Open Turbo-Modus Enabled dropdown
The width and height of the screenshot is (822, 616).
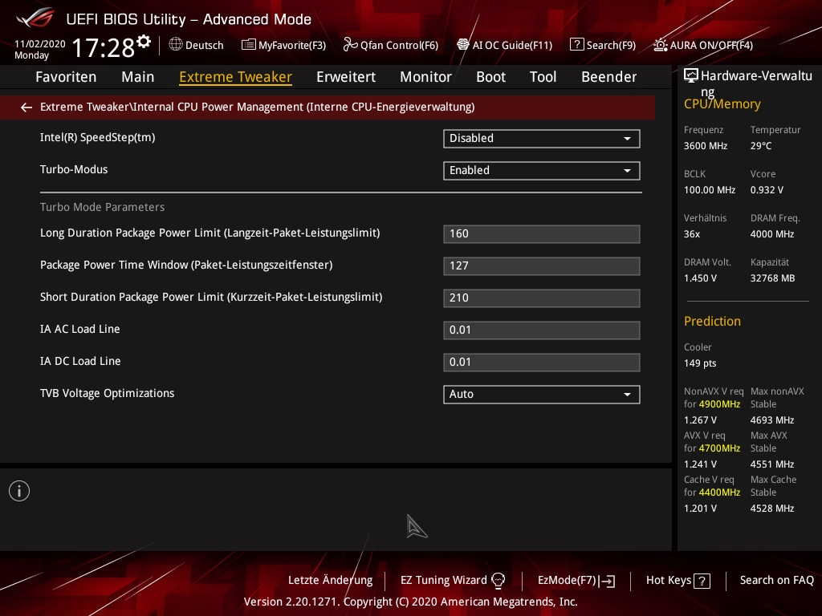(542, 170)
